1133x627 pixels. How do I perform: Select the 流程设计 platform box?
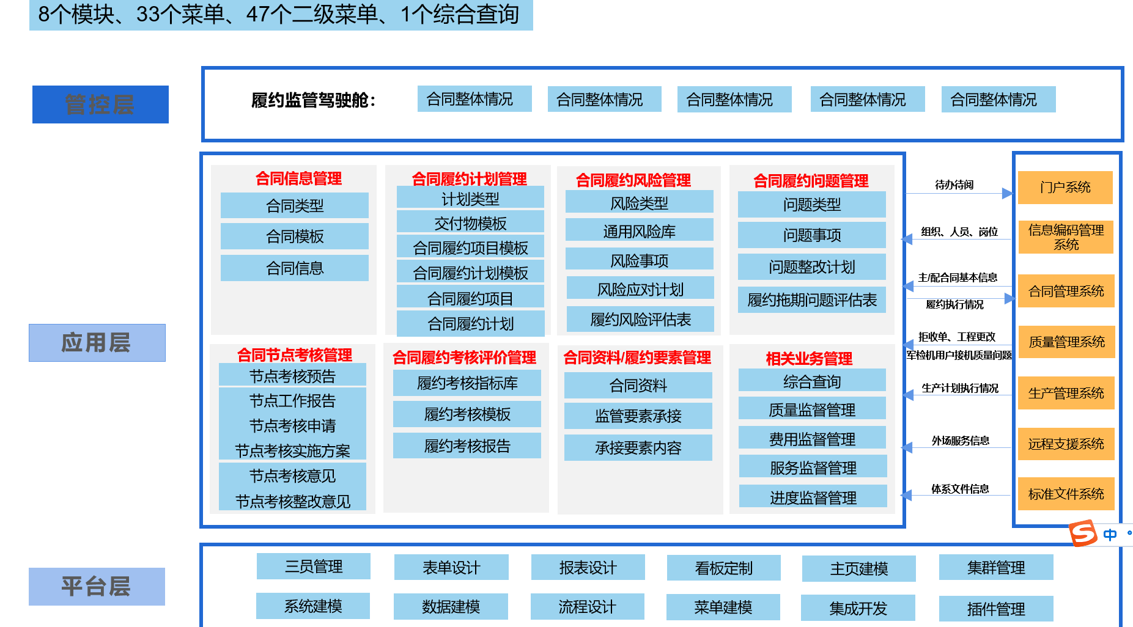coord(587,606)
